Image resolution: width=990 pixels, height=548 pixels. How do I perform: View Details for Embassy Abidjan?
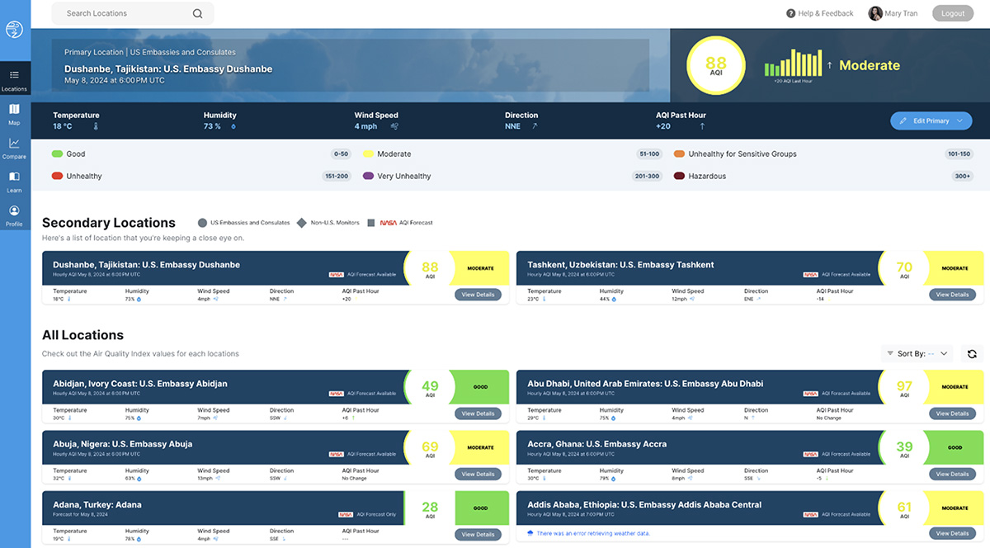pos(478,413)
